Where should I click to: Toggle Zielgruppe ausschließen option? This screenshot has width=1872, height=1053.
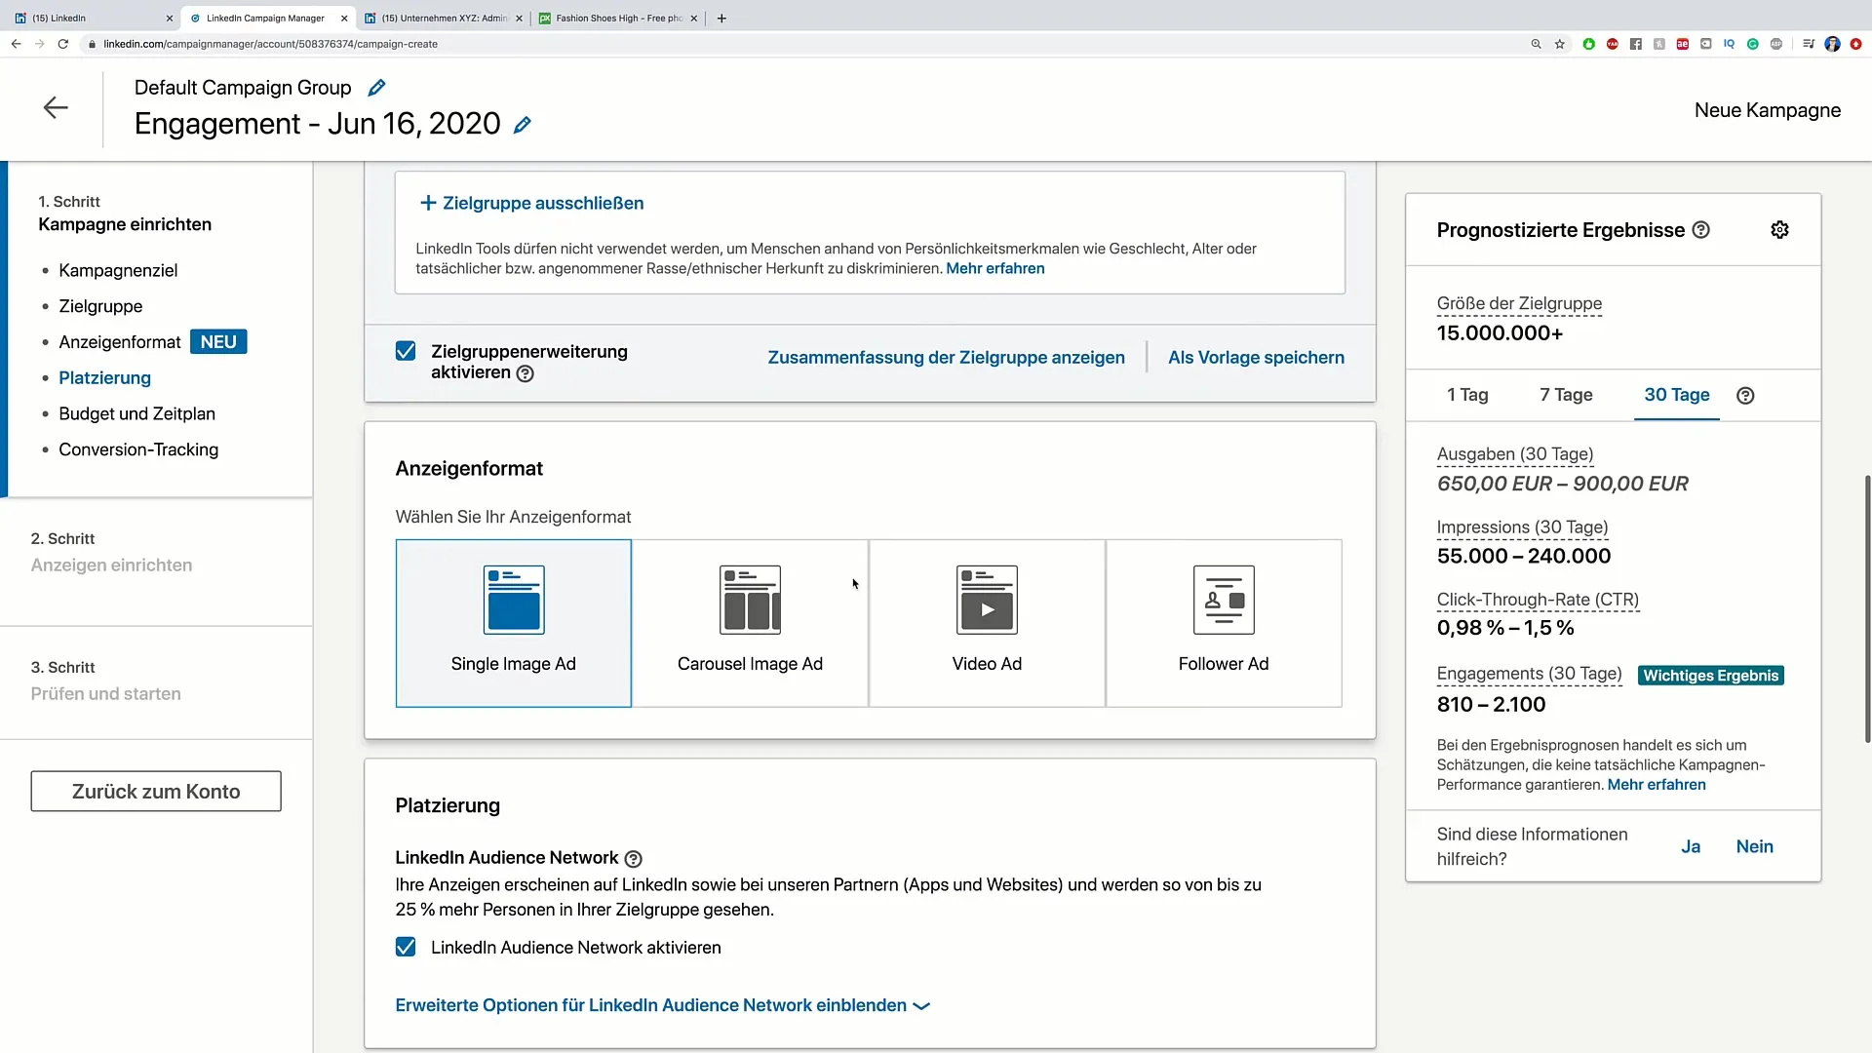click(x=531, y=203)
